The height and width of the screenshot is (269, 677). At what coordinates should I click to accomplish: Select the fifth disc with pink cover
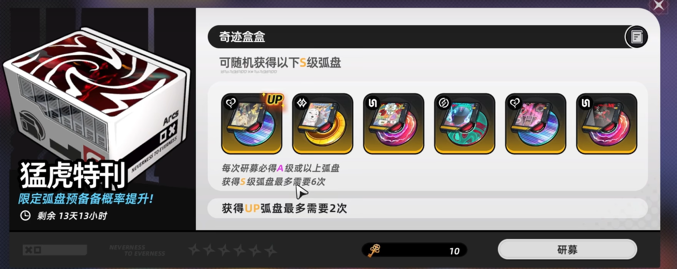535,124
